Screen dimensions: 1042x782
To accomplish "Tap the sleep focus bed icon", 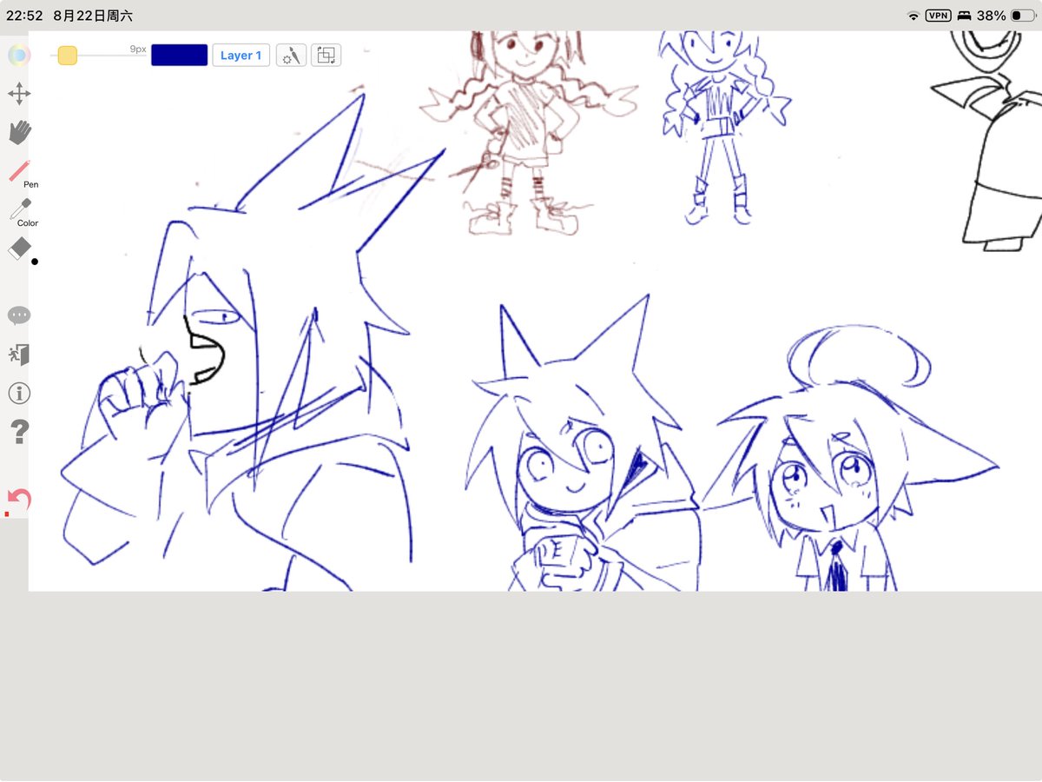I will [964, 16].
